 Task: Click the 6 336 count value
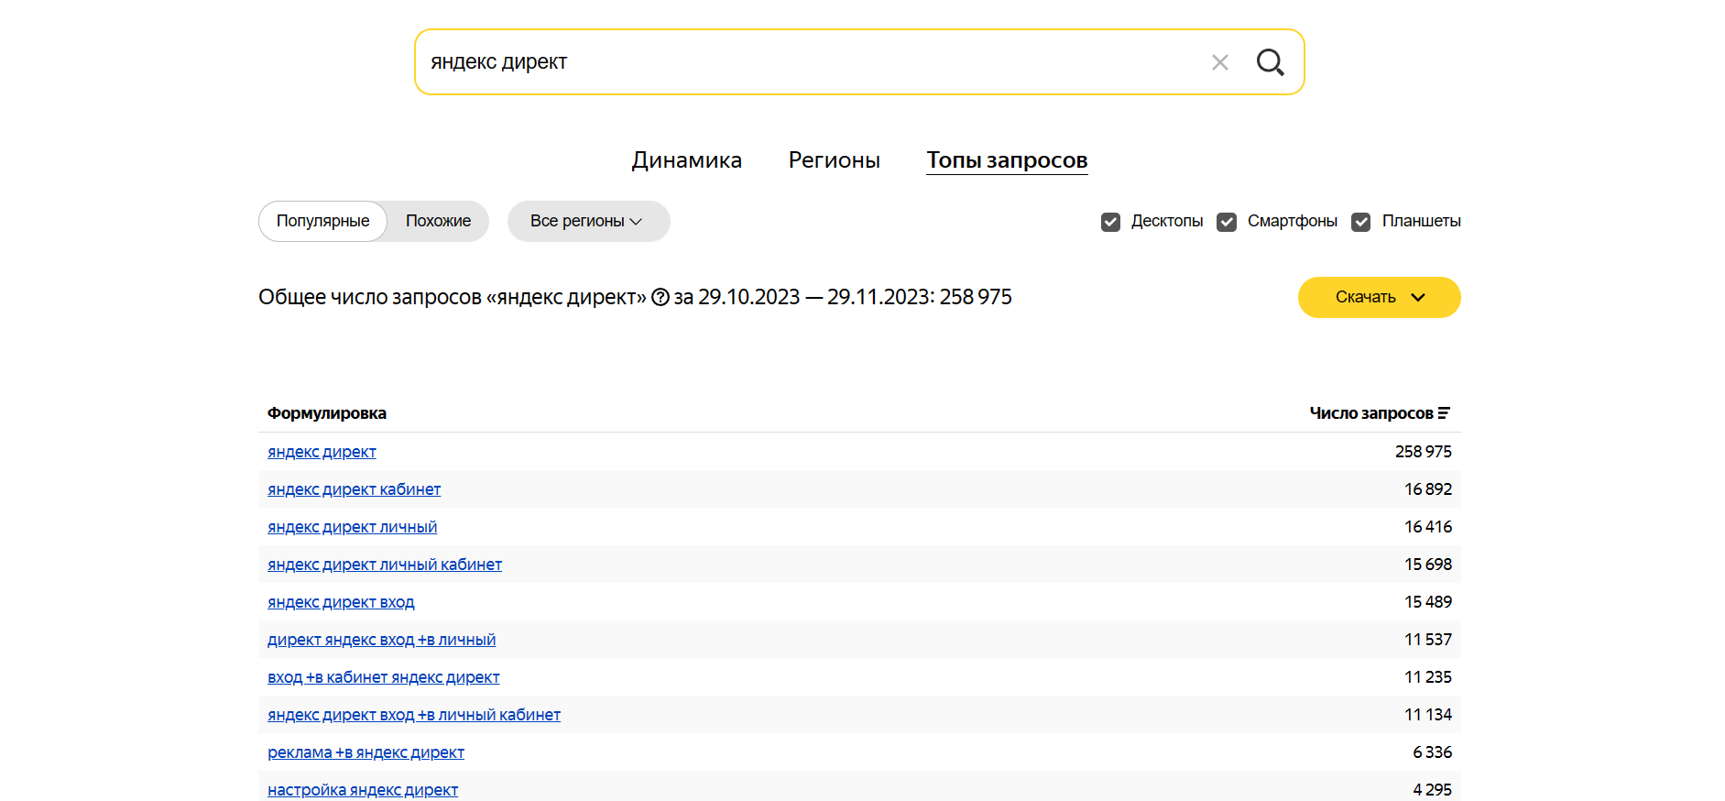point(1432,752)
